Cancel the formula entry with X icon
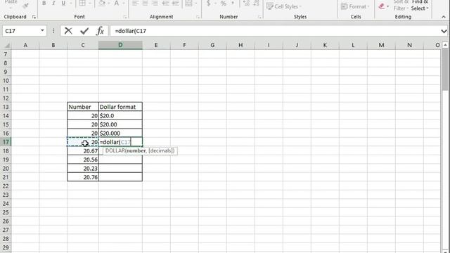The width and height of the screenshot is (450, 253). (68, 31)
